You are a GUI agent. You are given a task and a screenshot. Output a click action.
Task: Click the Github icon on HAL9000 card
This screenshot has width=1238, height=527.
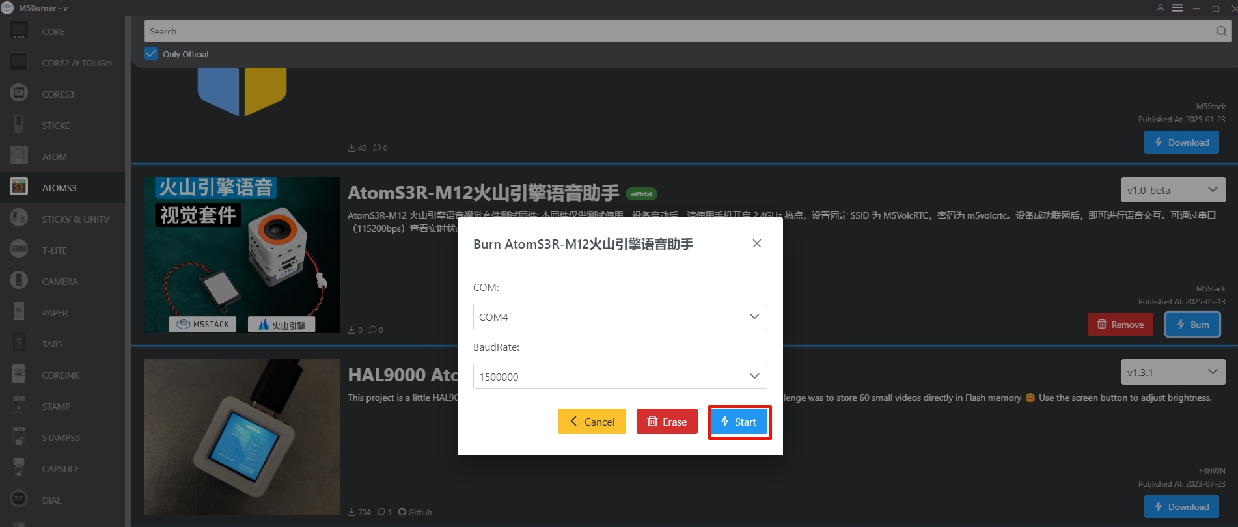[x=402, y=512]
